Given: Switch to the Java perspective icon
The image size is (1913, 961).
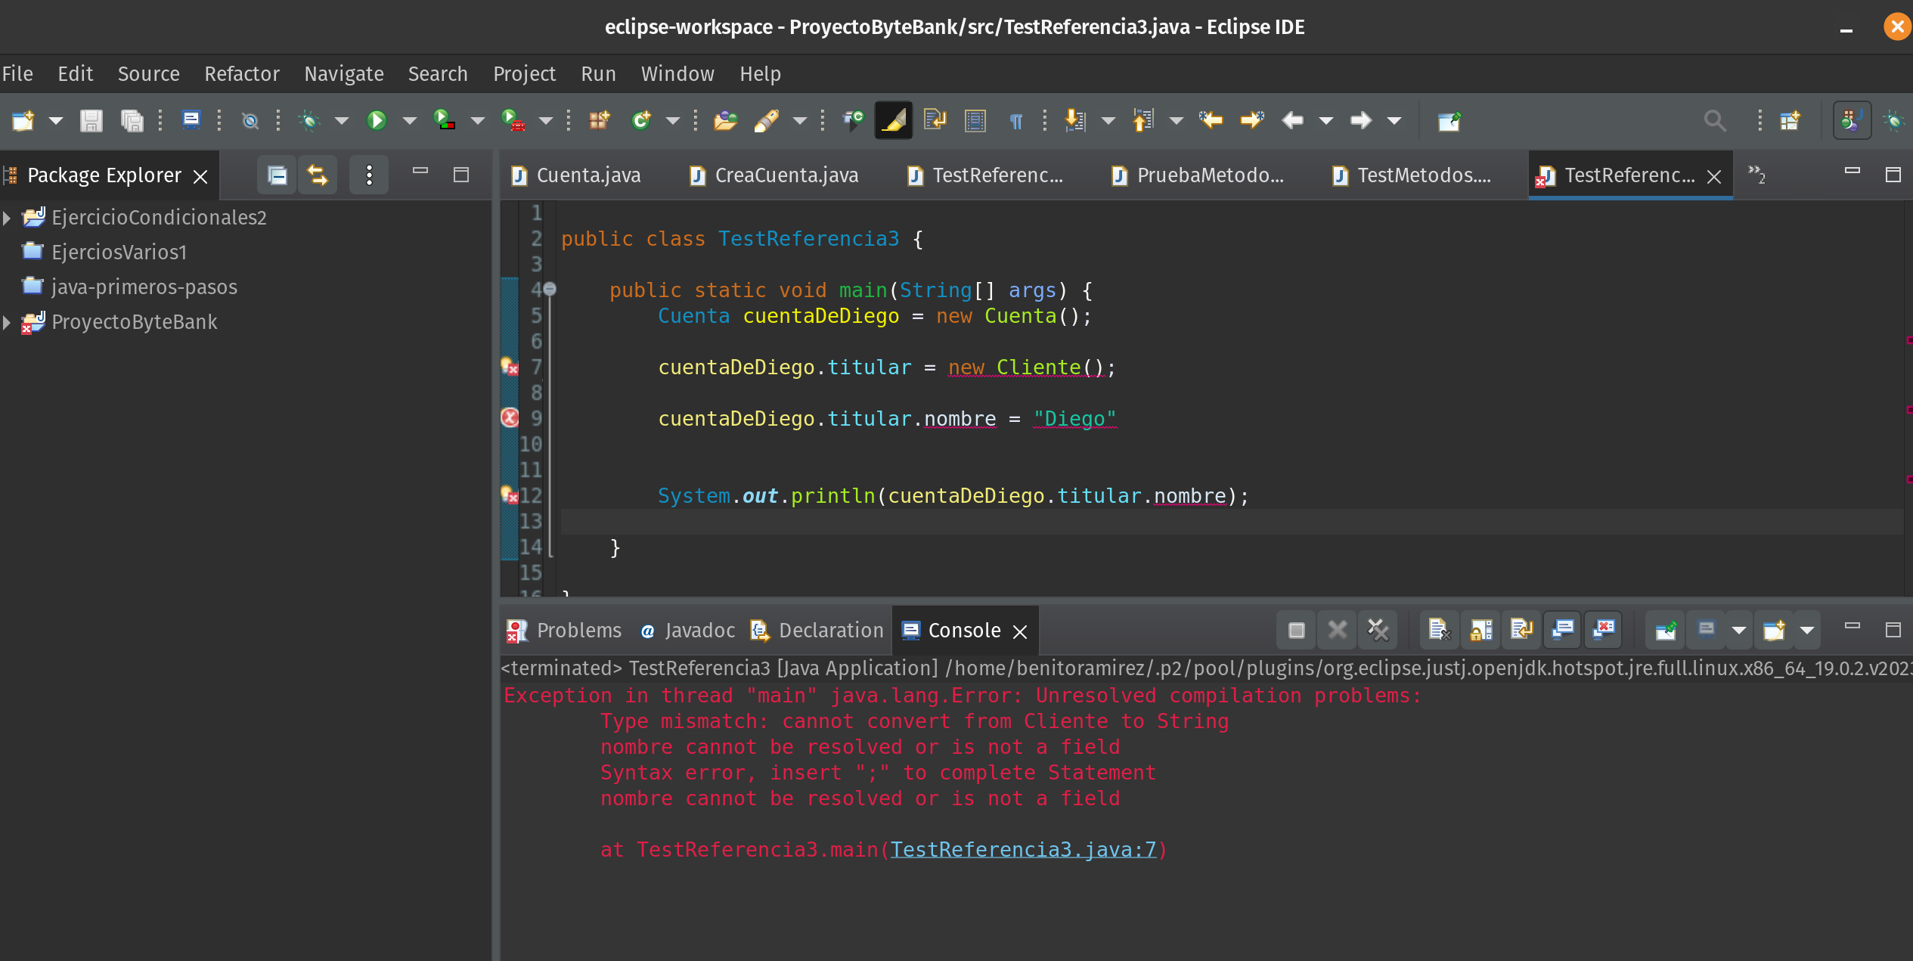Looking at the screenshot, I should (1852, 120).
